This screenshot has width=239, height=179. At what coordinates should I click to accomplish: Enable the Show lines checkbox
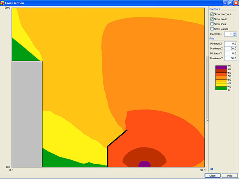pos(212,24)
